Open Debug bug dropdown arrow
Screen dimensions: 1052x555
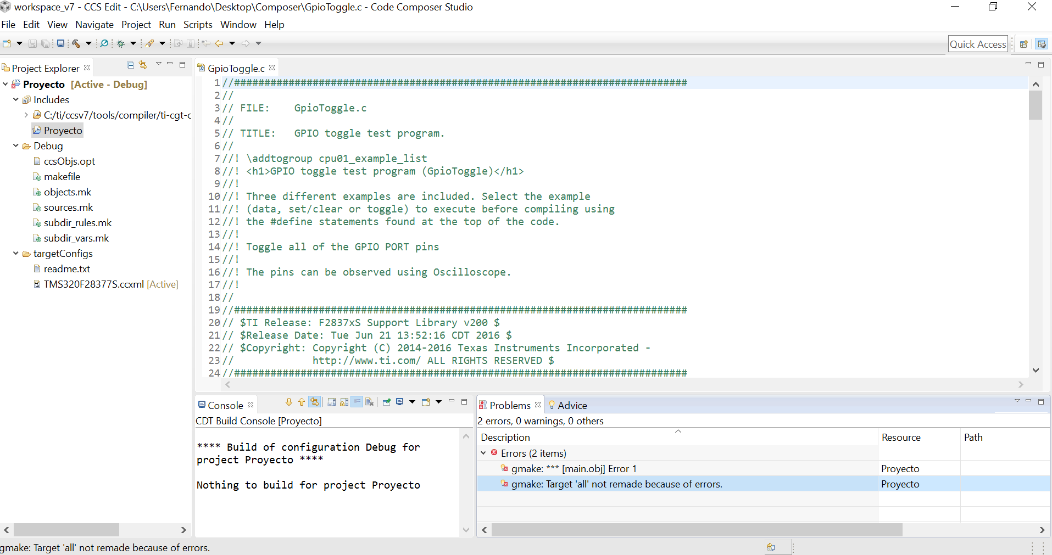pyautogui.click(x=133, y=43)
